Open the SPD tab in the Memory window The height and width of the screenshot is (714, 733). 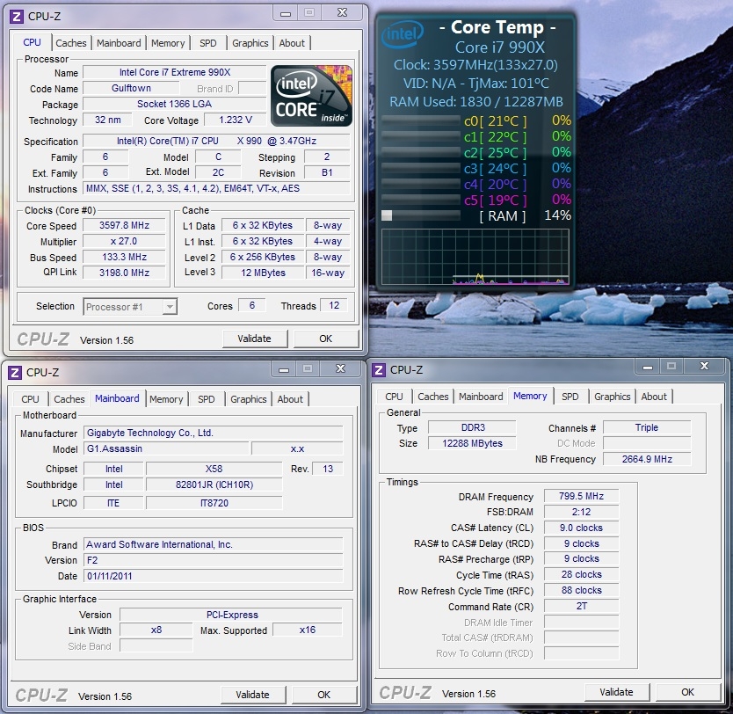[x=570, y=397]
